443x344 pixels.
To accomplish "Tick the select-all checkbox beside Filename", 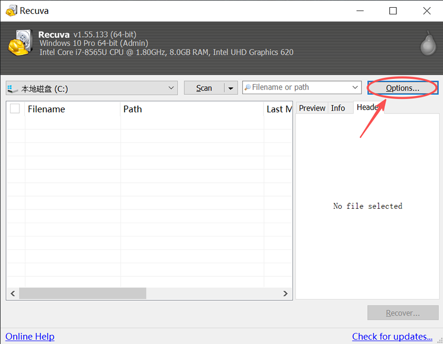I will click(15, 109).
